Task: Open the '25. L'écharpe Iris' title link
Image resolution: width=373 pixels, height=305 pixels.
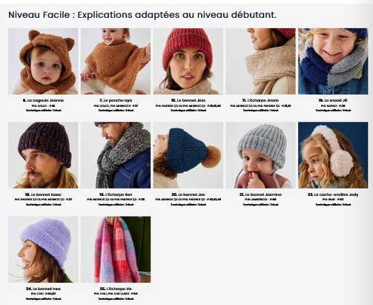Action: [116, 289]
